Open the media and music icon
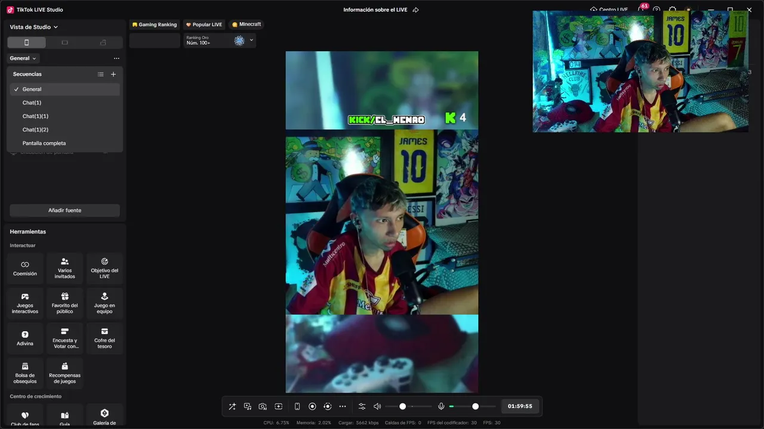The width and height of the screenshot is (764, 429). pyautogui.click(x=248, y=406)
